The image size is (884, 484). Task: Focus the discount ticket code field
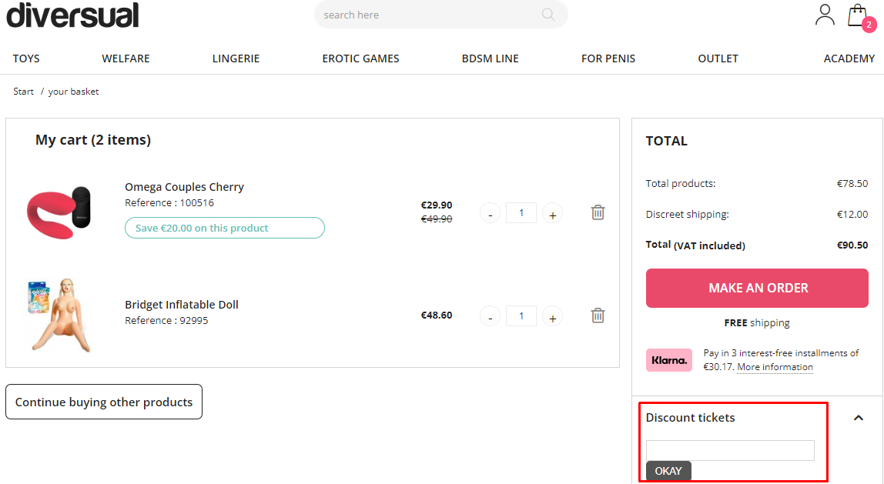click(x=730, y=450)
